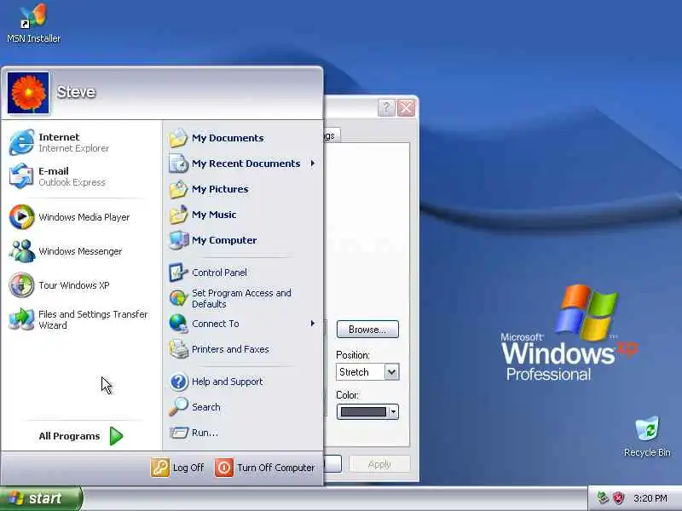
Task: Click the user name Steve in the header
Action: (76, 92)
